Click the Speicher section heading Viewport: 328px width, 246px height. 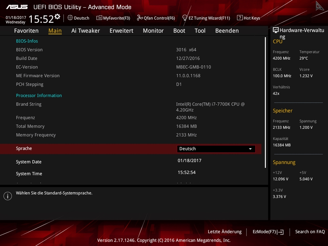(x=283, y=111)
